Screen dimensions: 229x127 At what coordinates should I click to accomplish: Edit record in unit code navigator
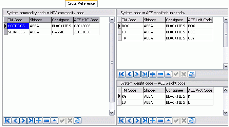pyautogui.click(x=168, y=74)
